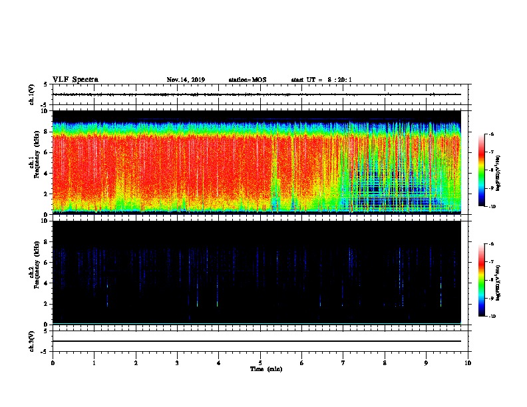Click the time axis tick label "10"
527x407 pixels.
(x=468, y=363)
